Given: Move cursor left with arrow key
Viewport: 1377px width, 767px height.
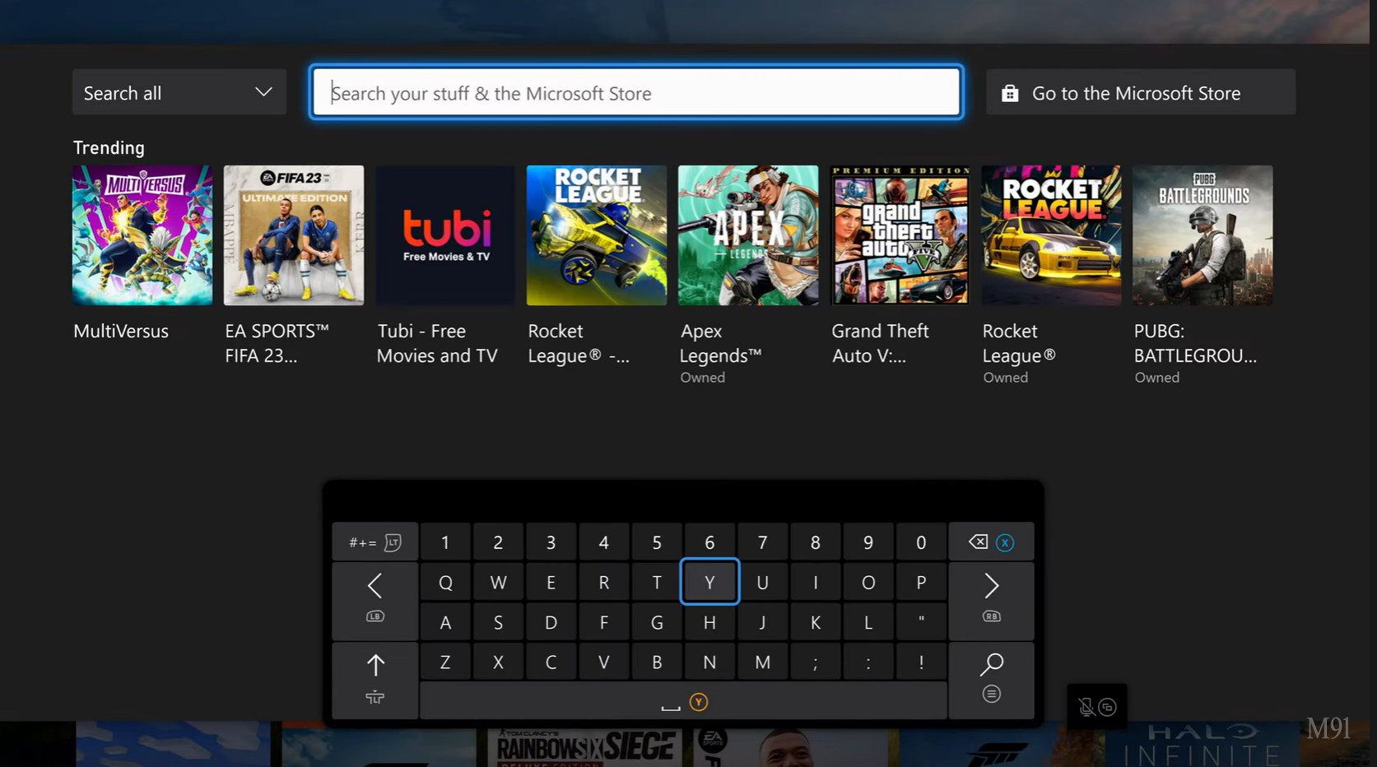Looking at the screenshot, I should coord(375,602).
